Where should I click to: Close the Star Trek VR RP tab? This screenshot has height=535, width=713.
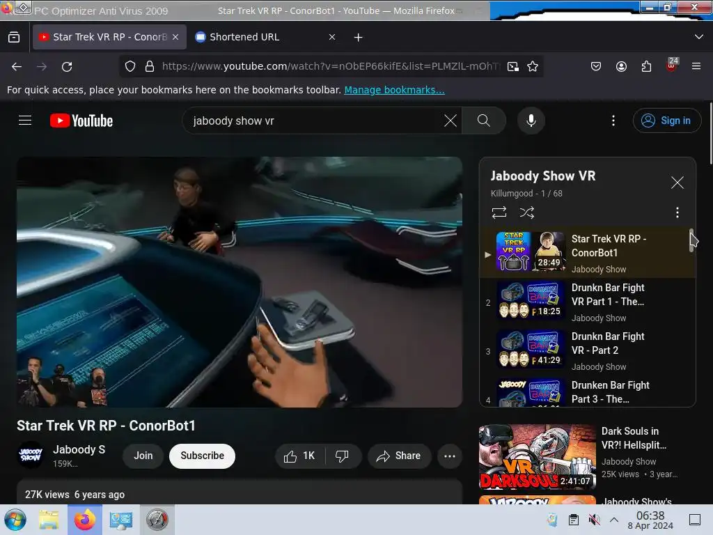point(175,38)
